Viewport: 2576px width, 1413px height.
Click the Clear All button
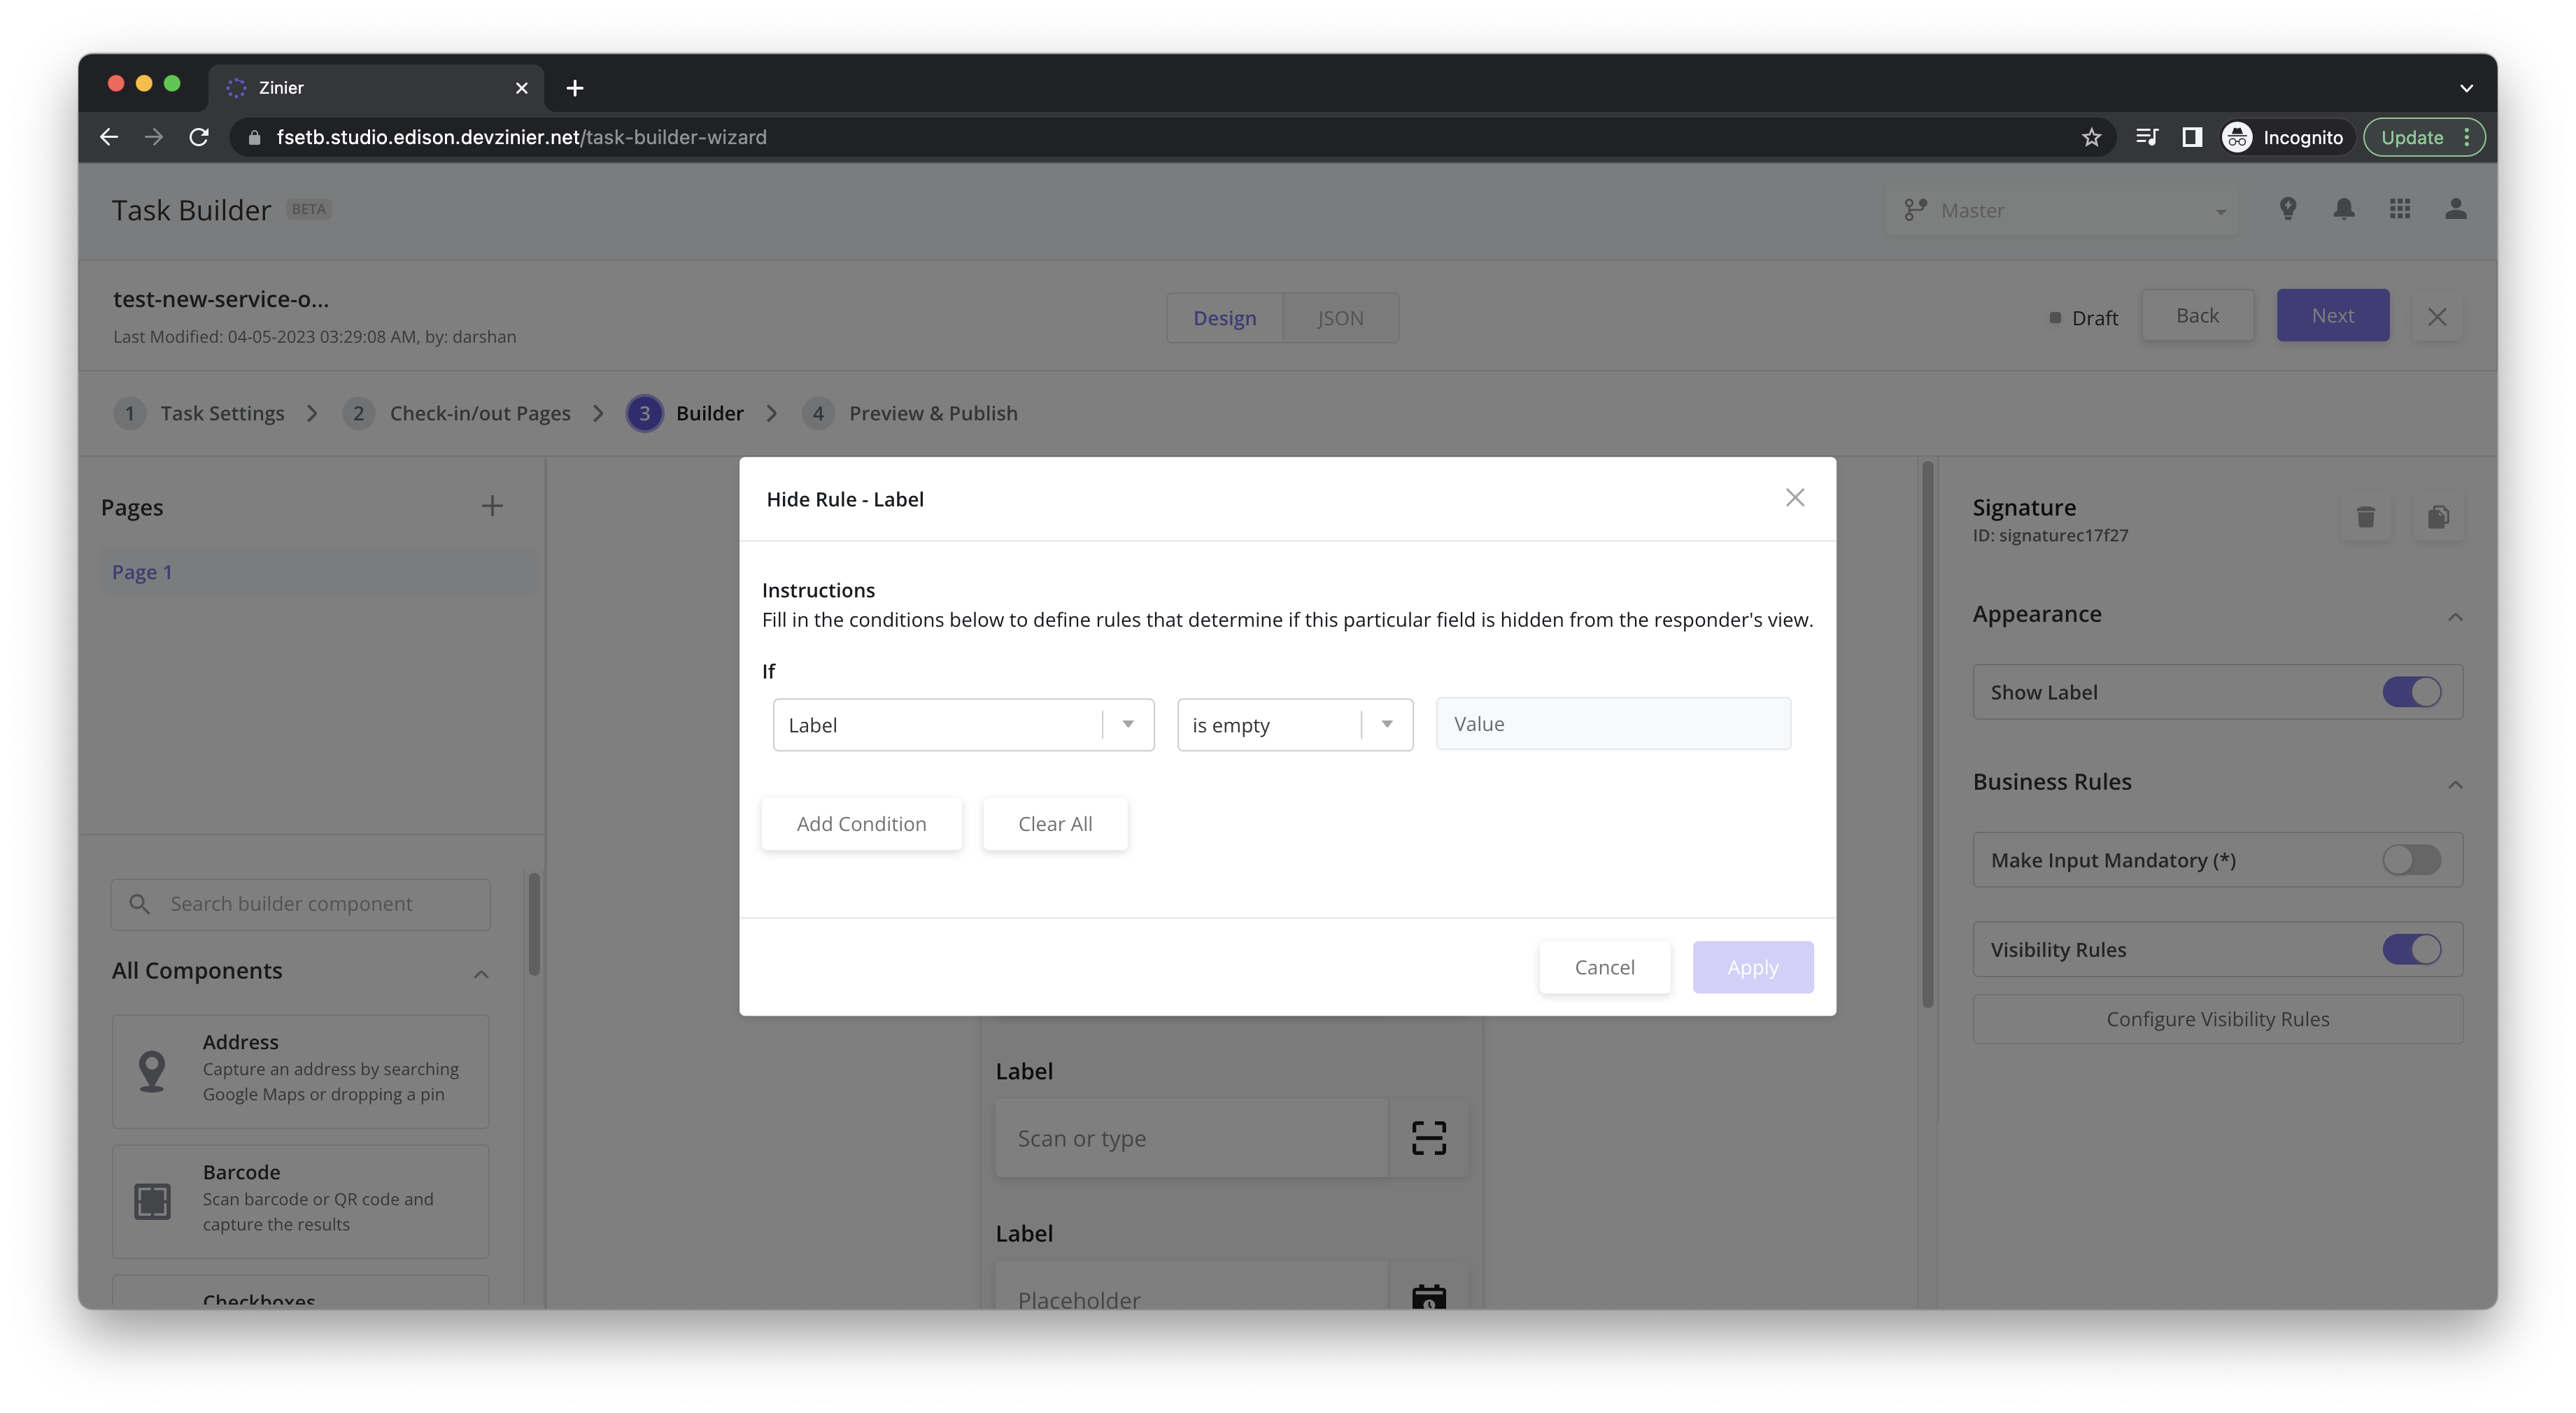[x=1055, y=823]
